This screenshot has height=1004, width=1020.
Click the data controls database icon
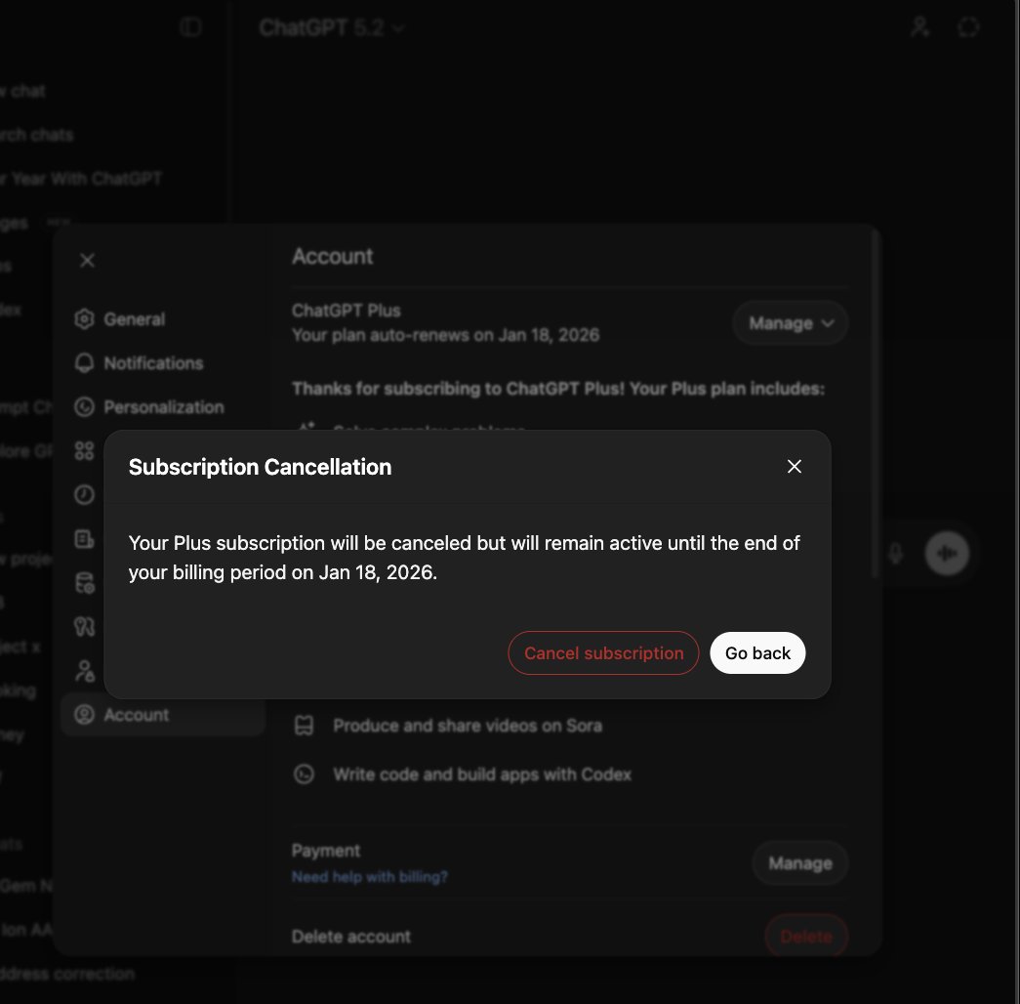tap(85, 583)
